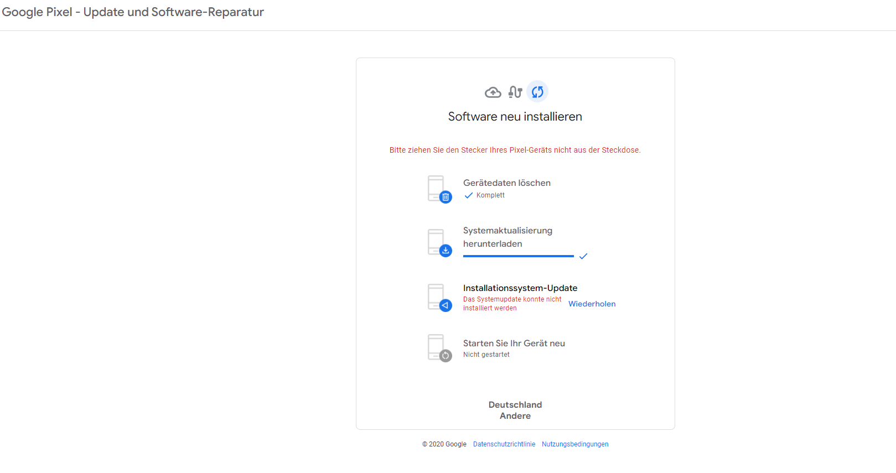
Task: Open the Datenschutzrichtlinie link
Action: point(504,444)
